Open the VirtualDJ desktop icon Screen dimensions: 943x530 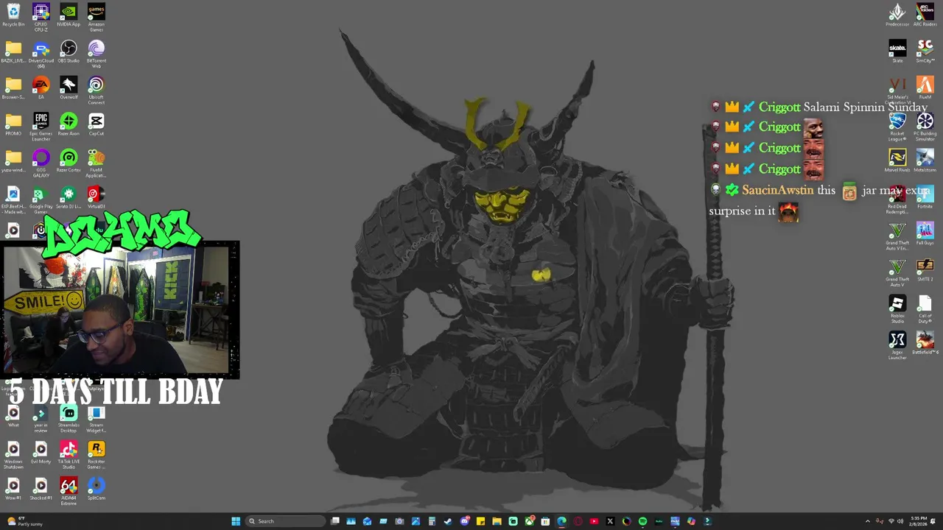[96, 197]
